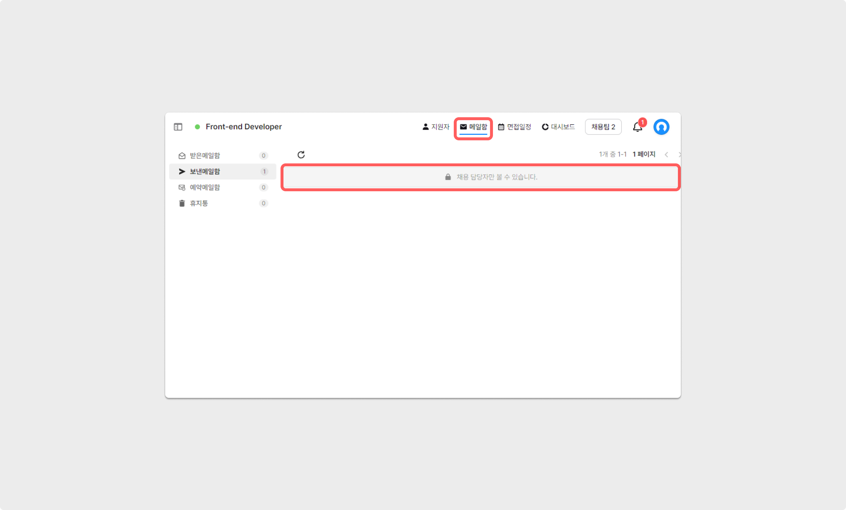This screenshot has height=510, width=846.
Task: Click the 채용팀 2 button
Action: click(603, 127)
